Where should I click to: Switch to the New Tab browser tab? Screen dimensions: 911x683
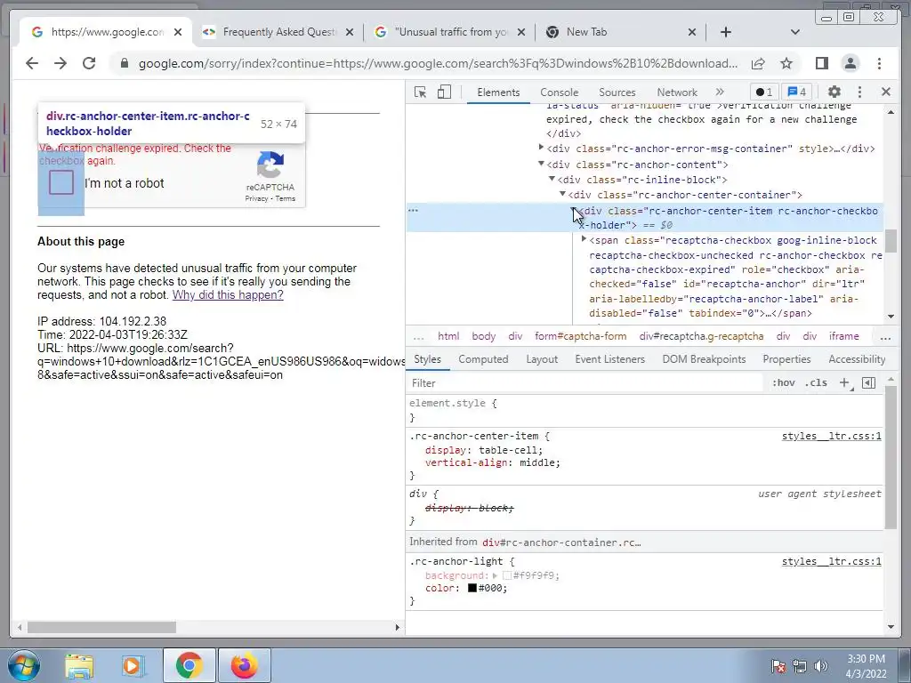[x=619, y=32]
